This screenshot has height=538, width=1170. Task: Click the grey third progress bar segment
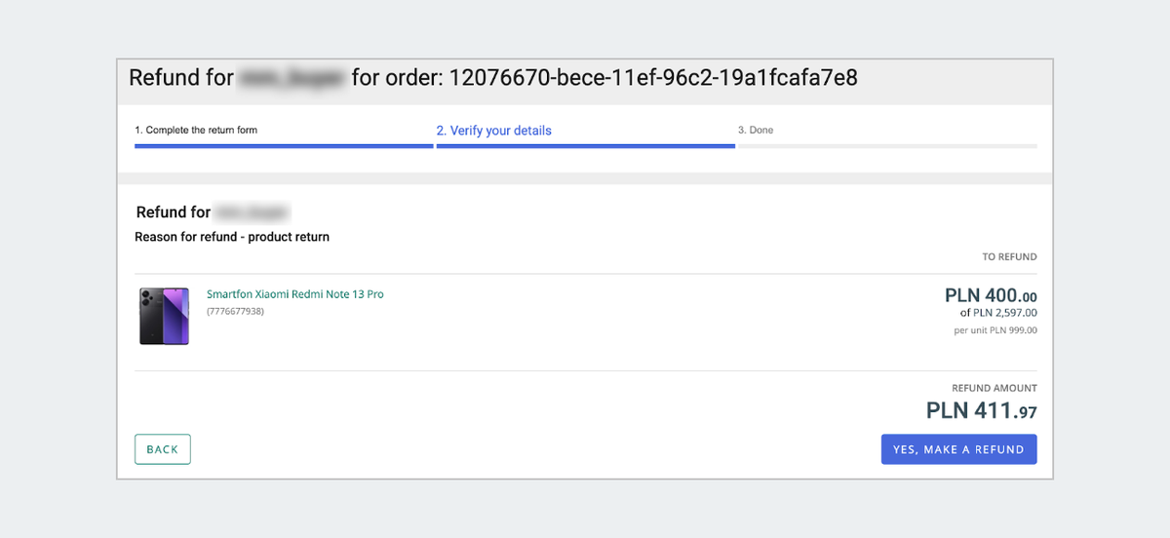[887, 146]
